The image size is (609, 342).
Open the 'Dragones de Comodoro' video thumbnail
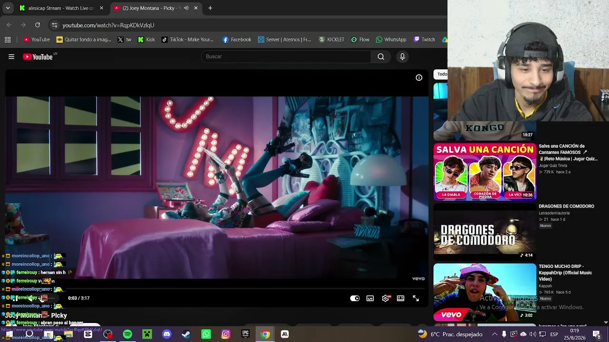click(x=485, y=232)
